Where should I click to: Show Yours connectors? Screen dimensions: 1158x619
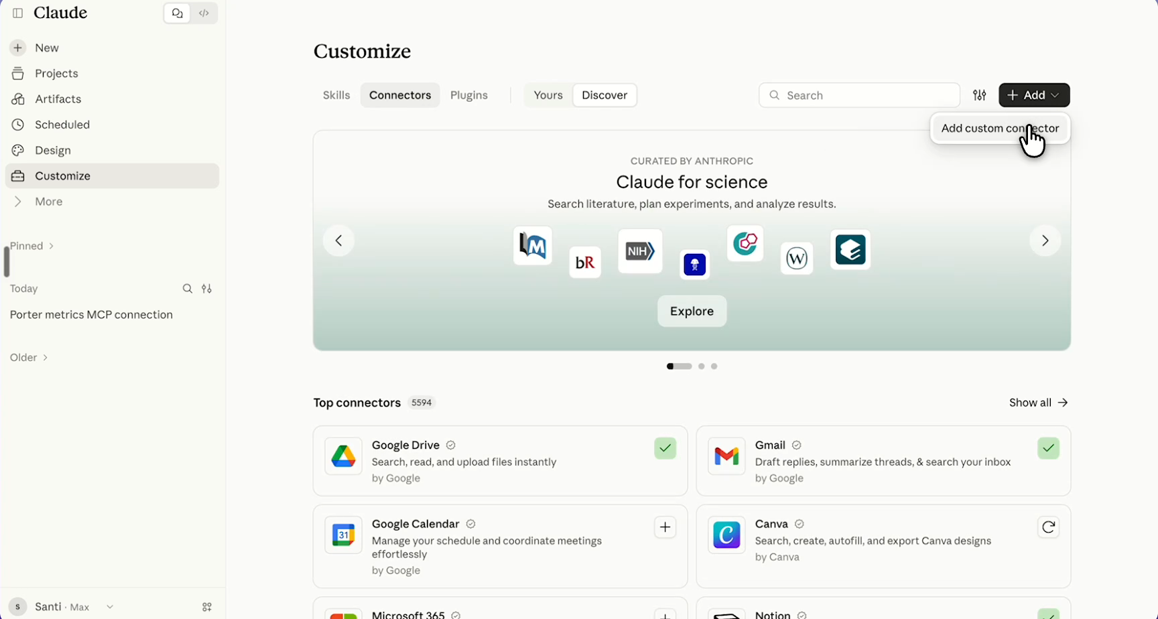pyautogui.click(x=548, y=95)
